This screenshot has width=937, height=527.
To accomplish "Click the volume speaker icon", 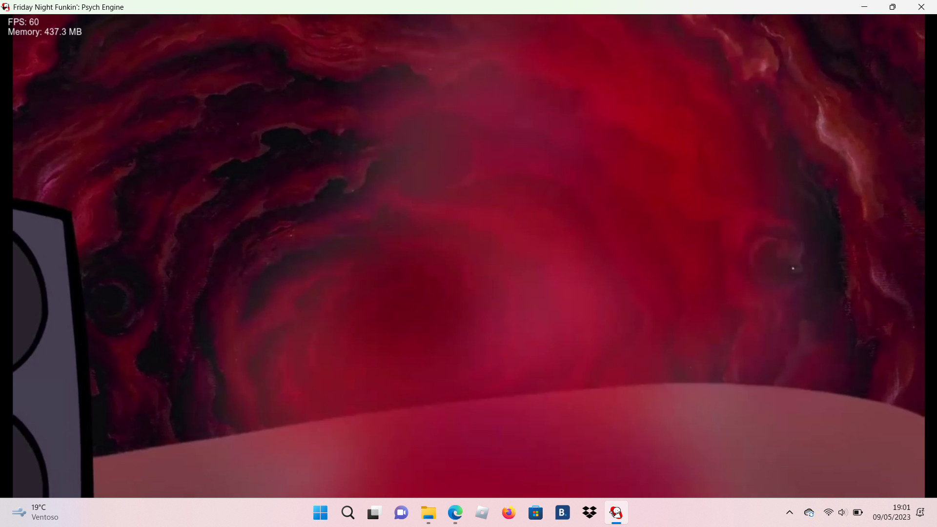I will (842, 512).
